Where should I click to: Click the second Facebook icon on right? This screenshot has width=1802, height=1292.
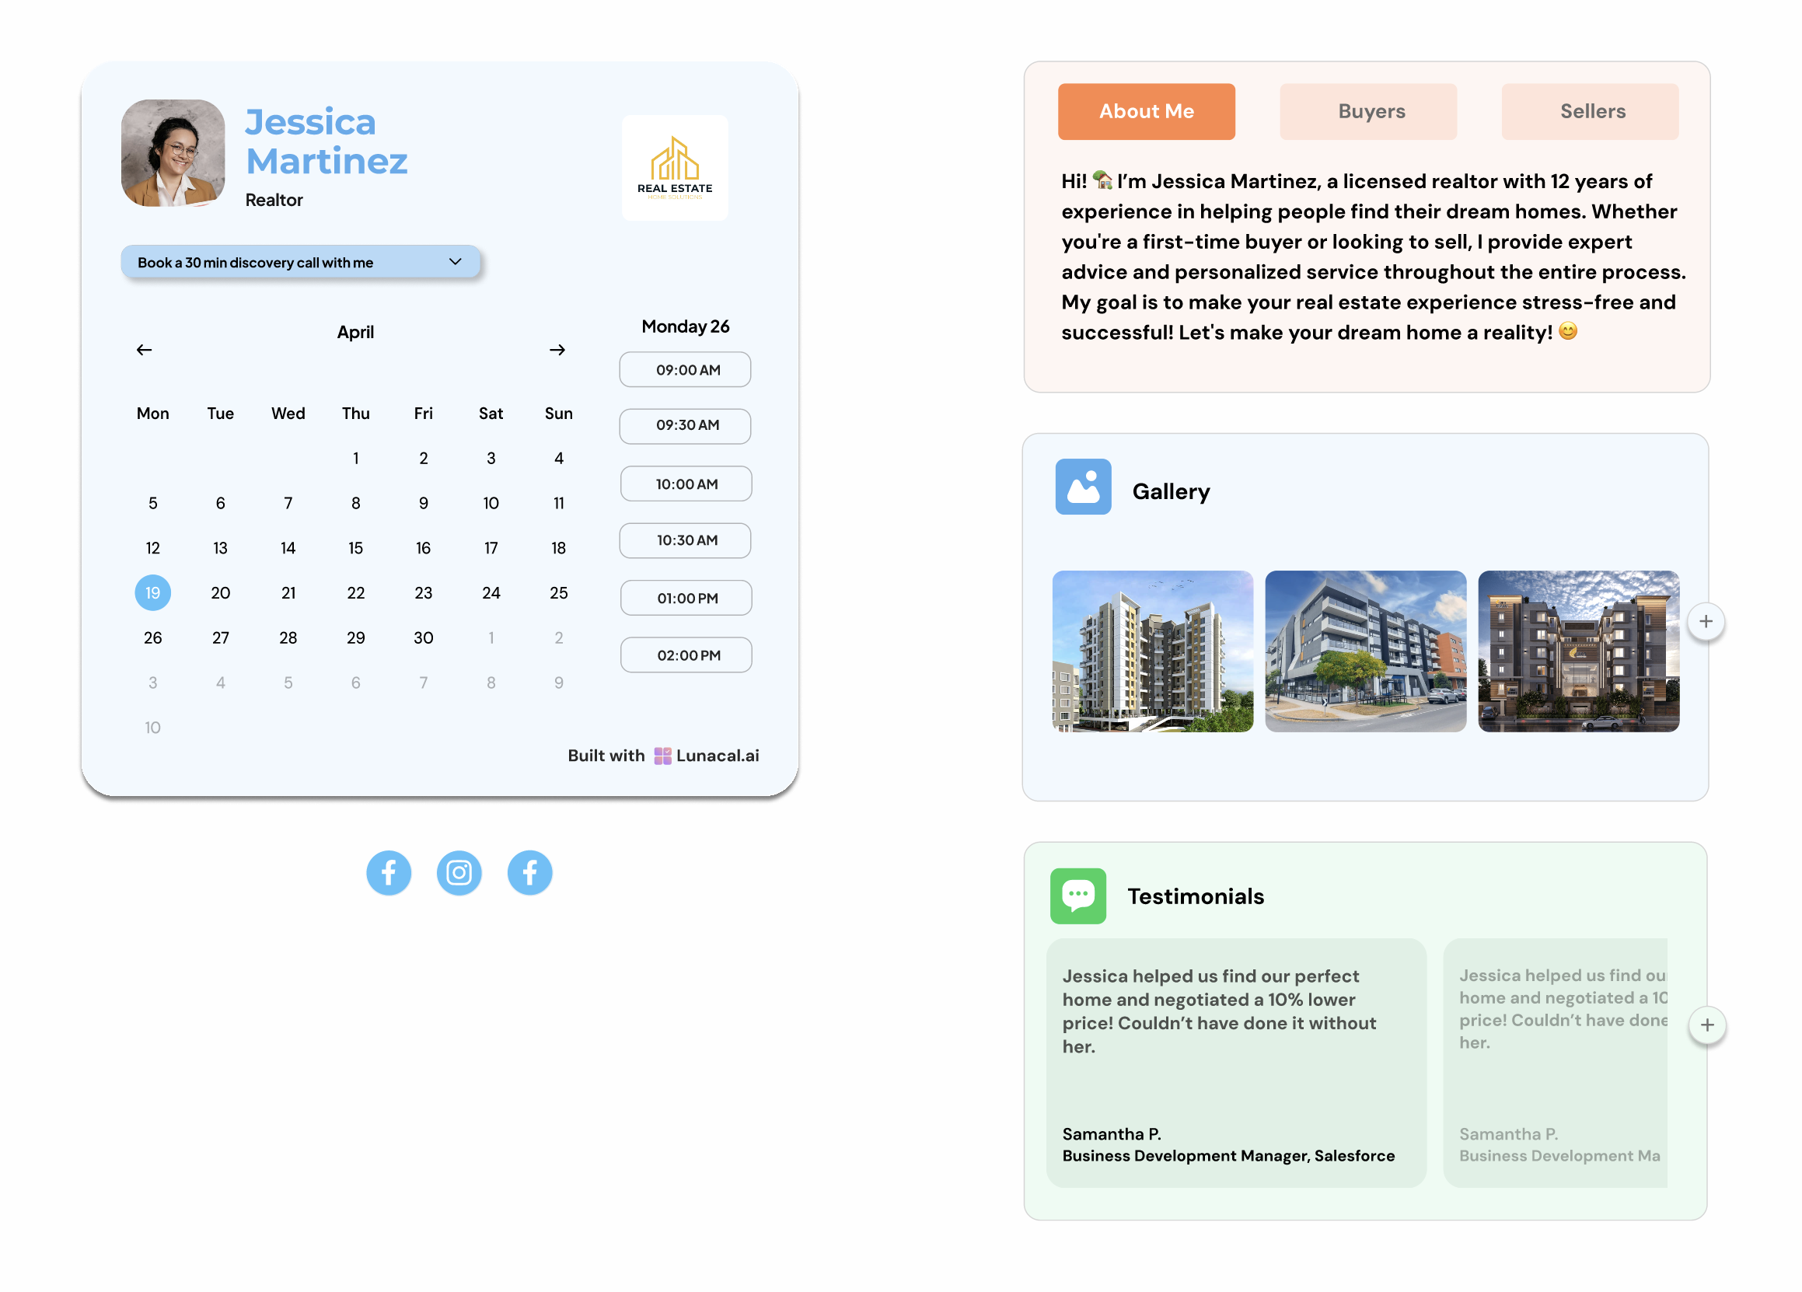pyautogui.click(x=529, y=871)
